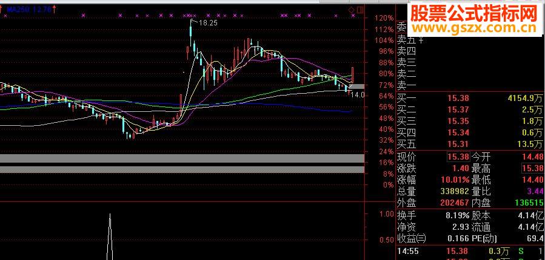The image size is (545, 260).
Task: Click the 外盘 value 202467
Action: (x=453, y=203)
